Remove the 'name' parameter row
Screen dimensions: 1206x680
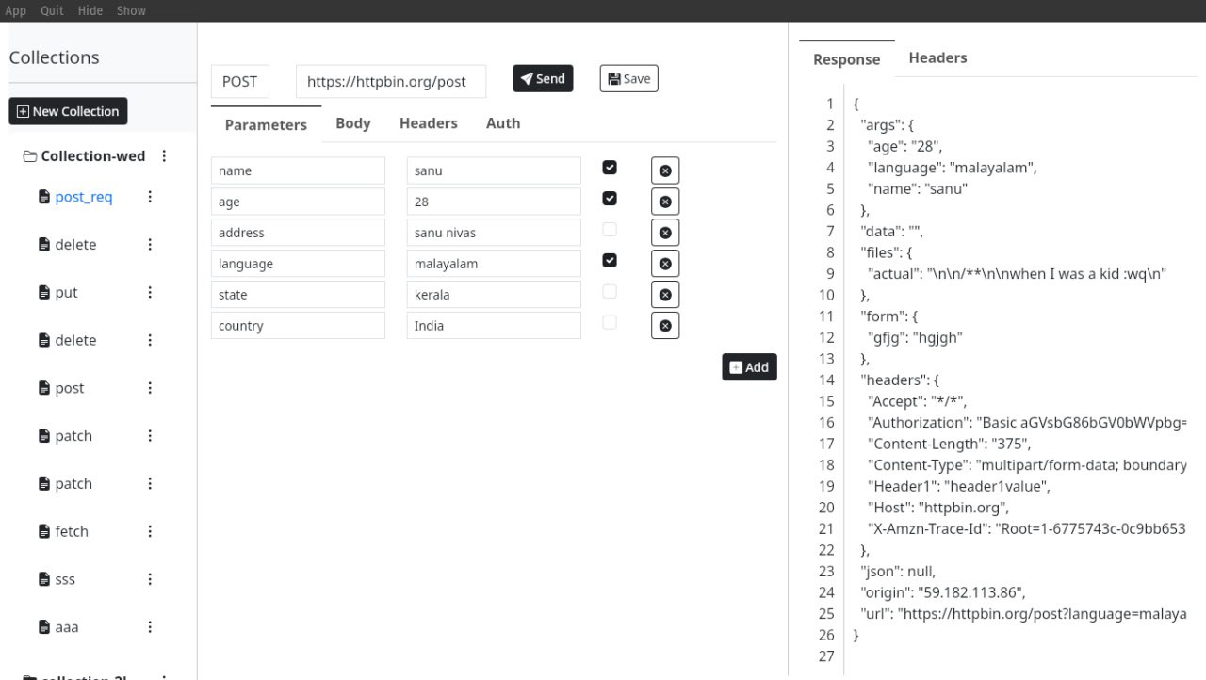tap(664, 170)
